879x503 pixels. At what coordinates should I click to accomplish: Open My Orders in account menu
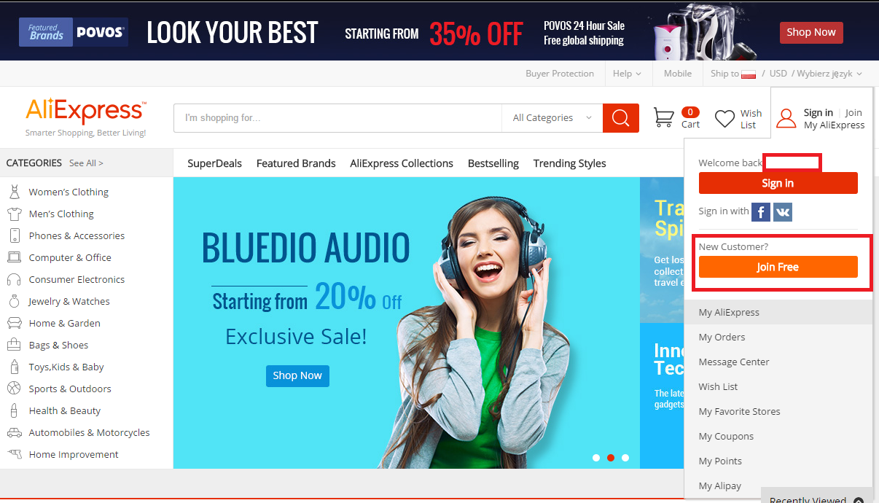(x=722, y=337)
